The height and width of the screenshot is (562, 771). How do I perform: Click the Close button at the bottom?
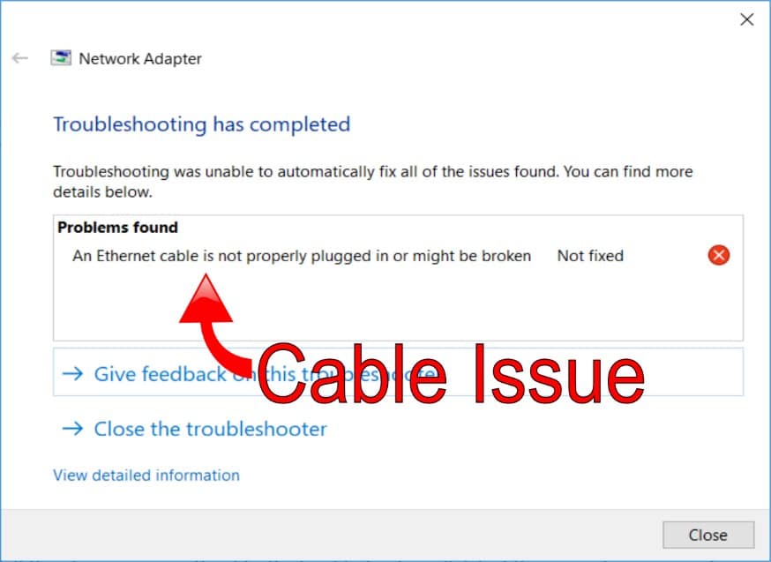point(708,535)
